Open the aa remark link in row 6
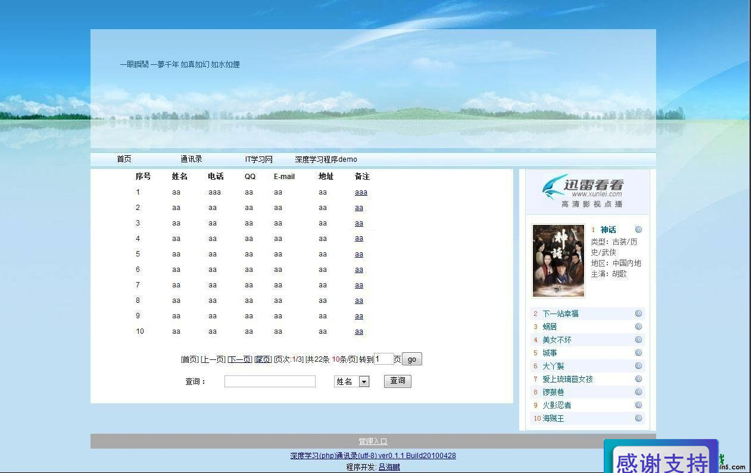752x473 pixels. coord(359,270)
